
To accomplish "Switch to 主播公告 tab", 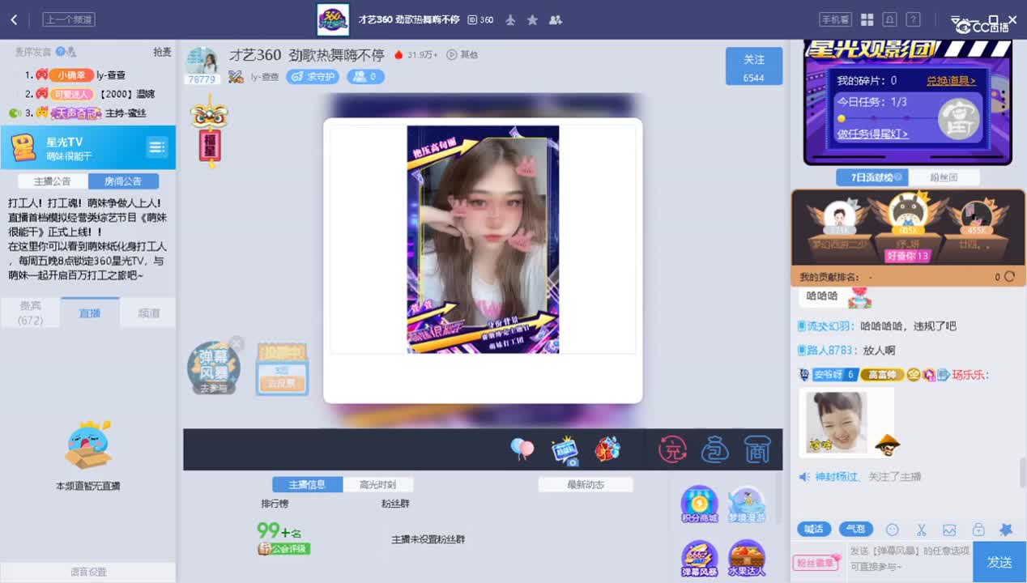I will click(x=53, y=181).
